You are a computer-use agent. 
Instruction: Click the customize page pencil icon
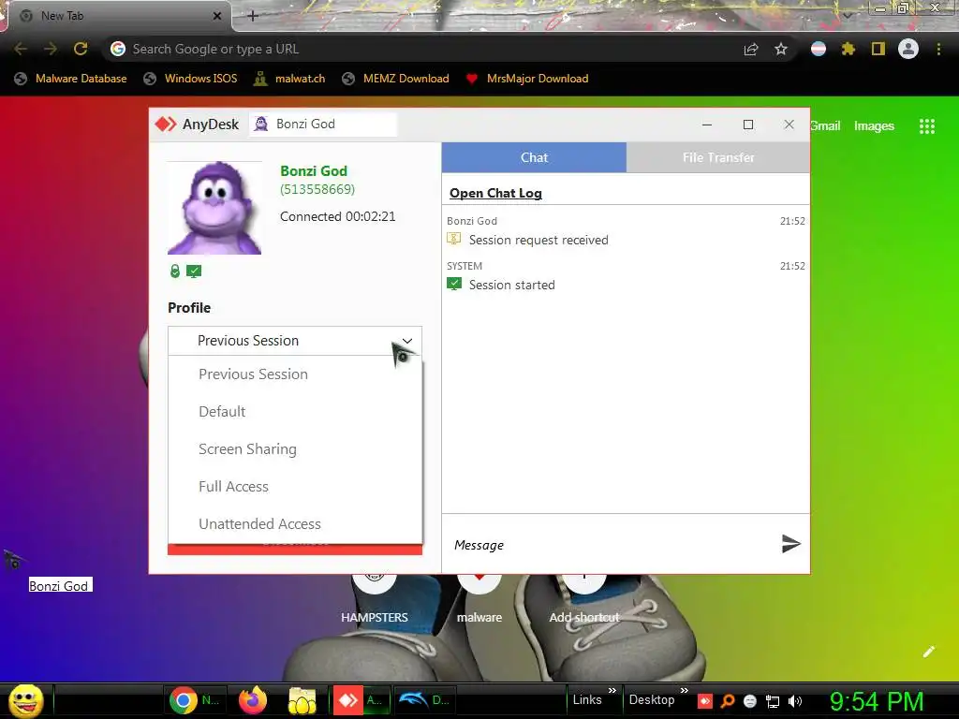click(x=929, y=652)
